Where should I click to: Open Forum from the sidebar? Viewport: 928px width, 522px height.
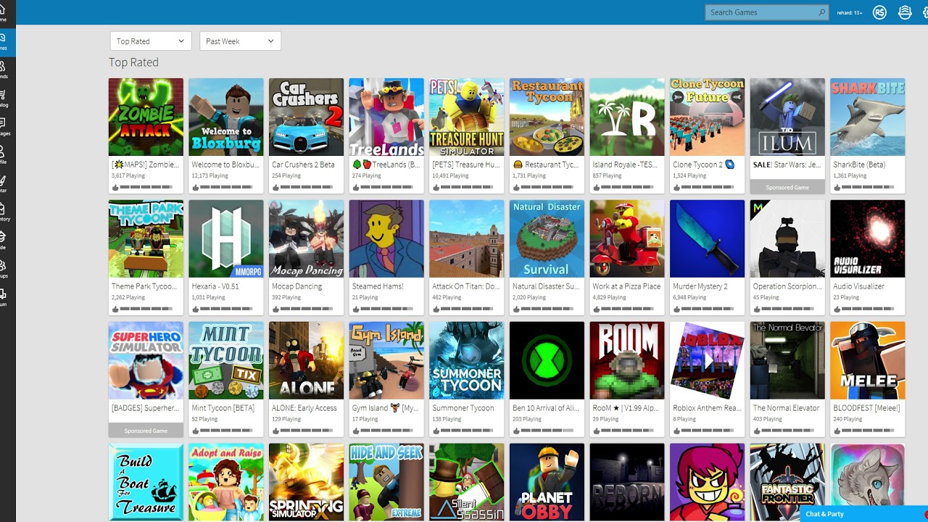(3, 297)
